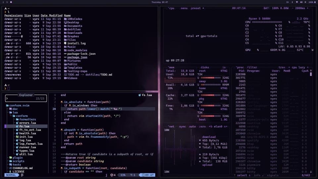This screenshot has height=179, width=318.
Task: Click the folder icon of 100xCodes in terminal
Action: click(65, 19)
